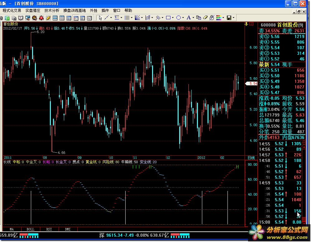Switch to the MA indicator tab
The image size is (311, 242).
tap(12, 229)
